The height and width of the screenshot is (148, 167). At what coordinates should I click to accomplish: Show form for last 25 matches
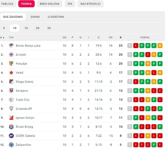[49, 28]
